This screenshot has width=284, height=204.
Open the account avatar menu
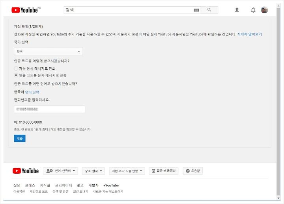(x=264, y=10)
